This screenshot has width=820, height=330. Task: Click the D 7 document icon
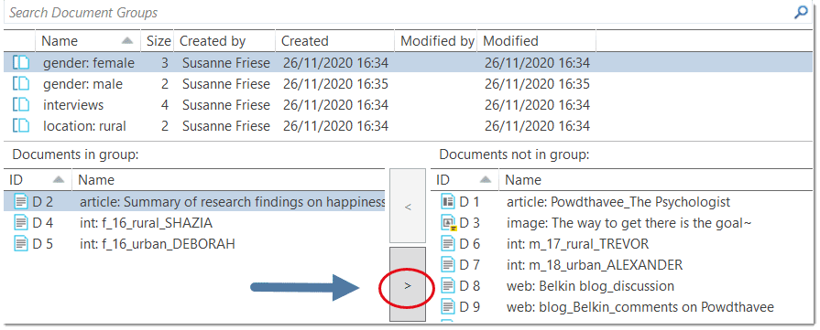click(448, 265)
